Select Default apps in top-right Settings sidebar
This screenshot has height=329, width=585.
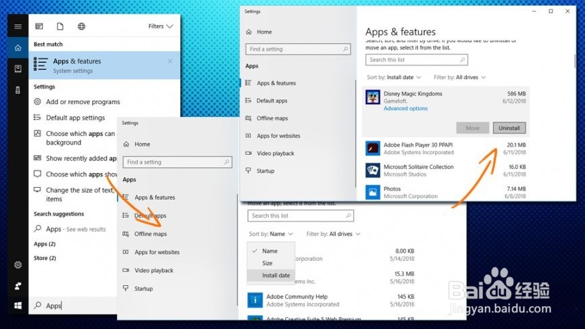[x=272, y=101]
